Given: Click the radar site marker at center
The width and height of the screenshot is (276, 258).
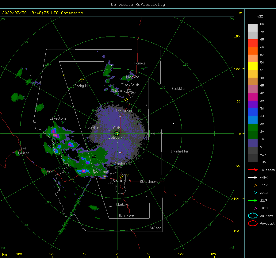Looking at the screenshot, I should coord(117,133).
